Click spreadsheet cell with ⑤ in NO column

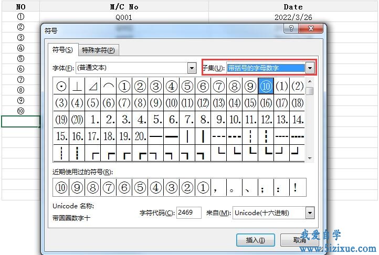point(20,58)
